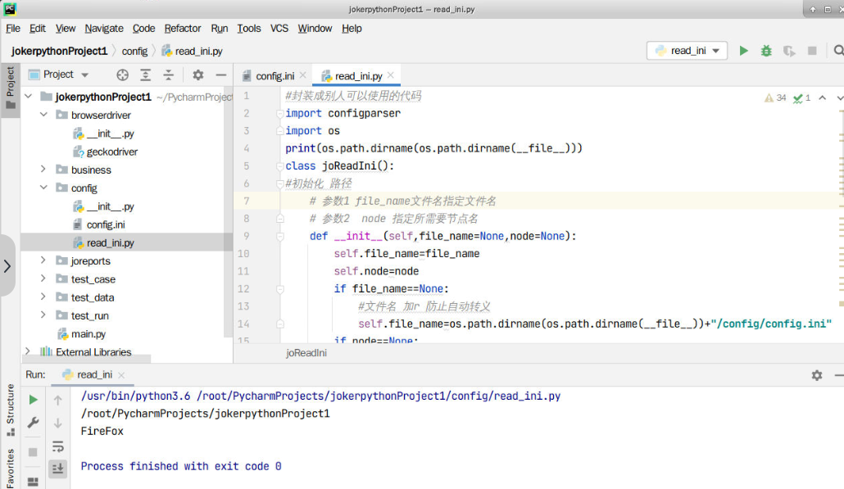Click jokerpythonProject1 breadcrumb
Viewport: 844px width, 489px height.
pos(59,51)
